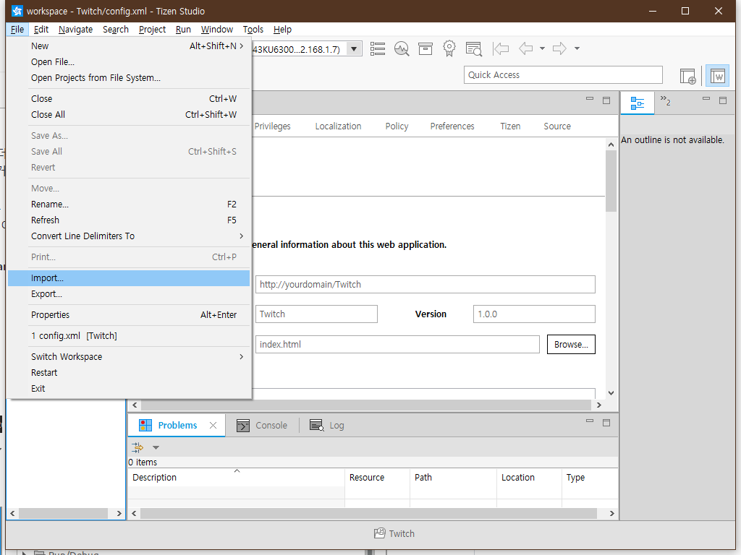Go to last edit location arrow
741x555 pixels.
click(x=501, y=48)
